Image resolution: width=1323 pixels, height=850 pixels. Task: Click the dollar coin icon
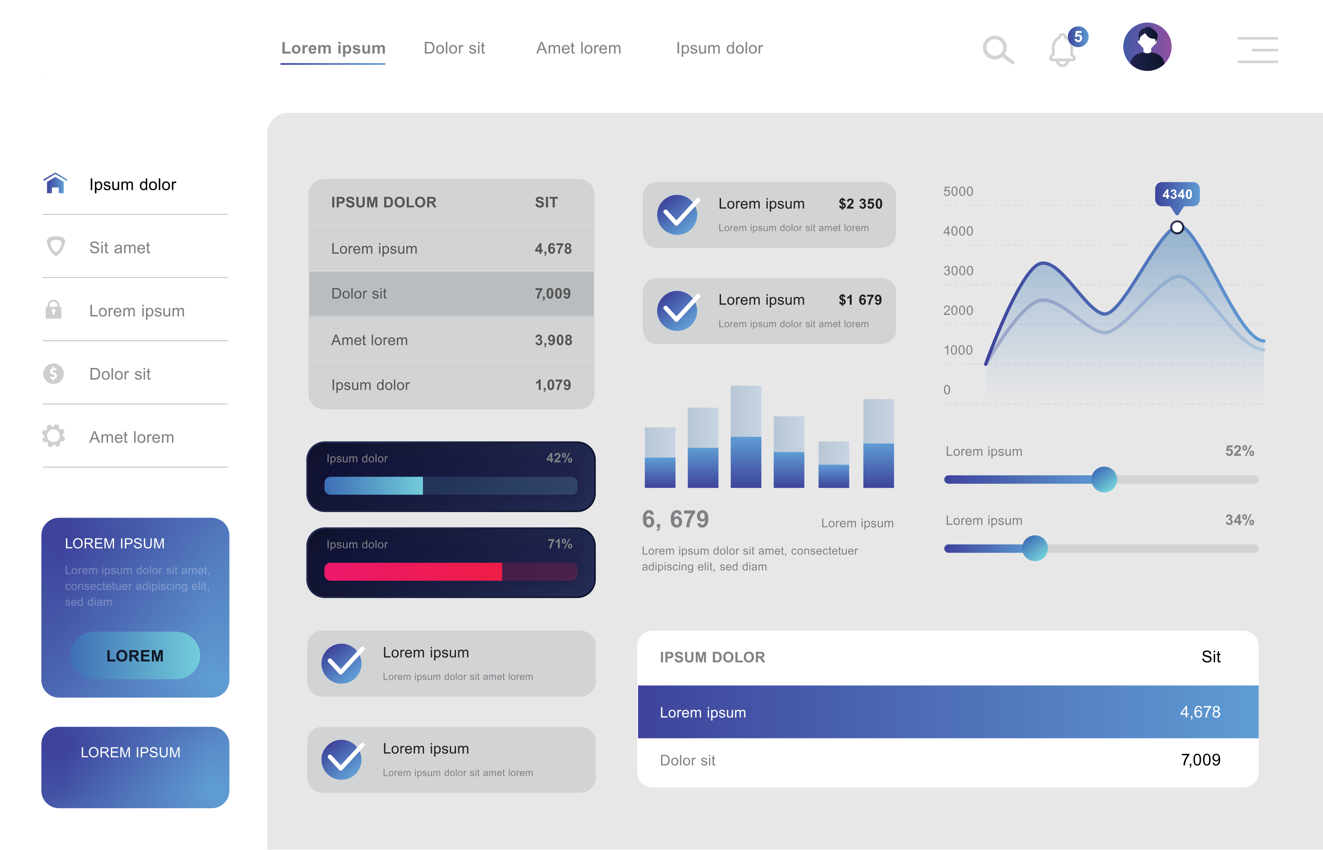coord(54,374)
